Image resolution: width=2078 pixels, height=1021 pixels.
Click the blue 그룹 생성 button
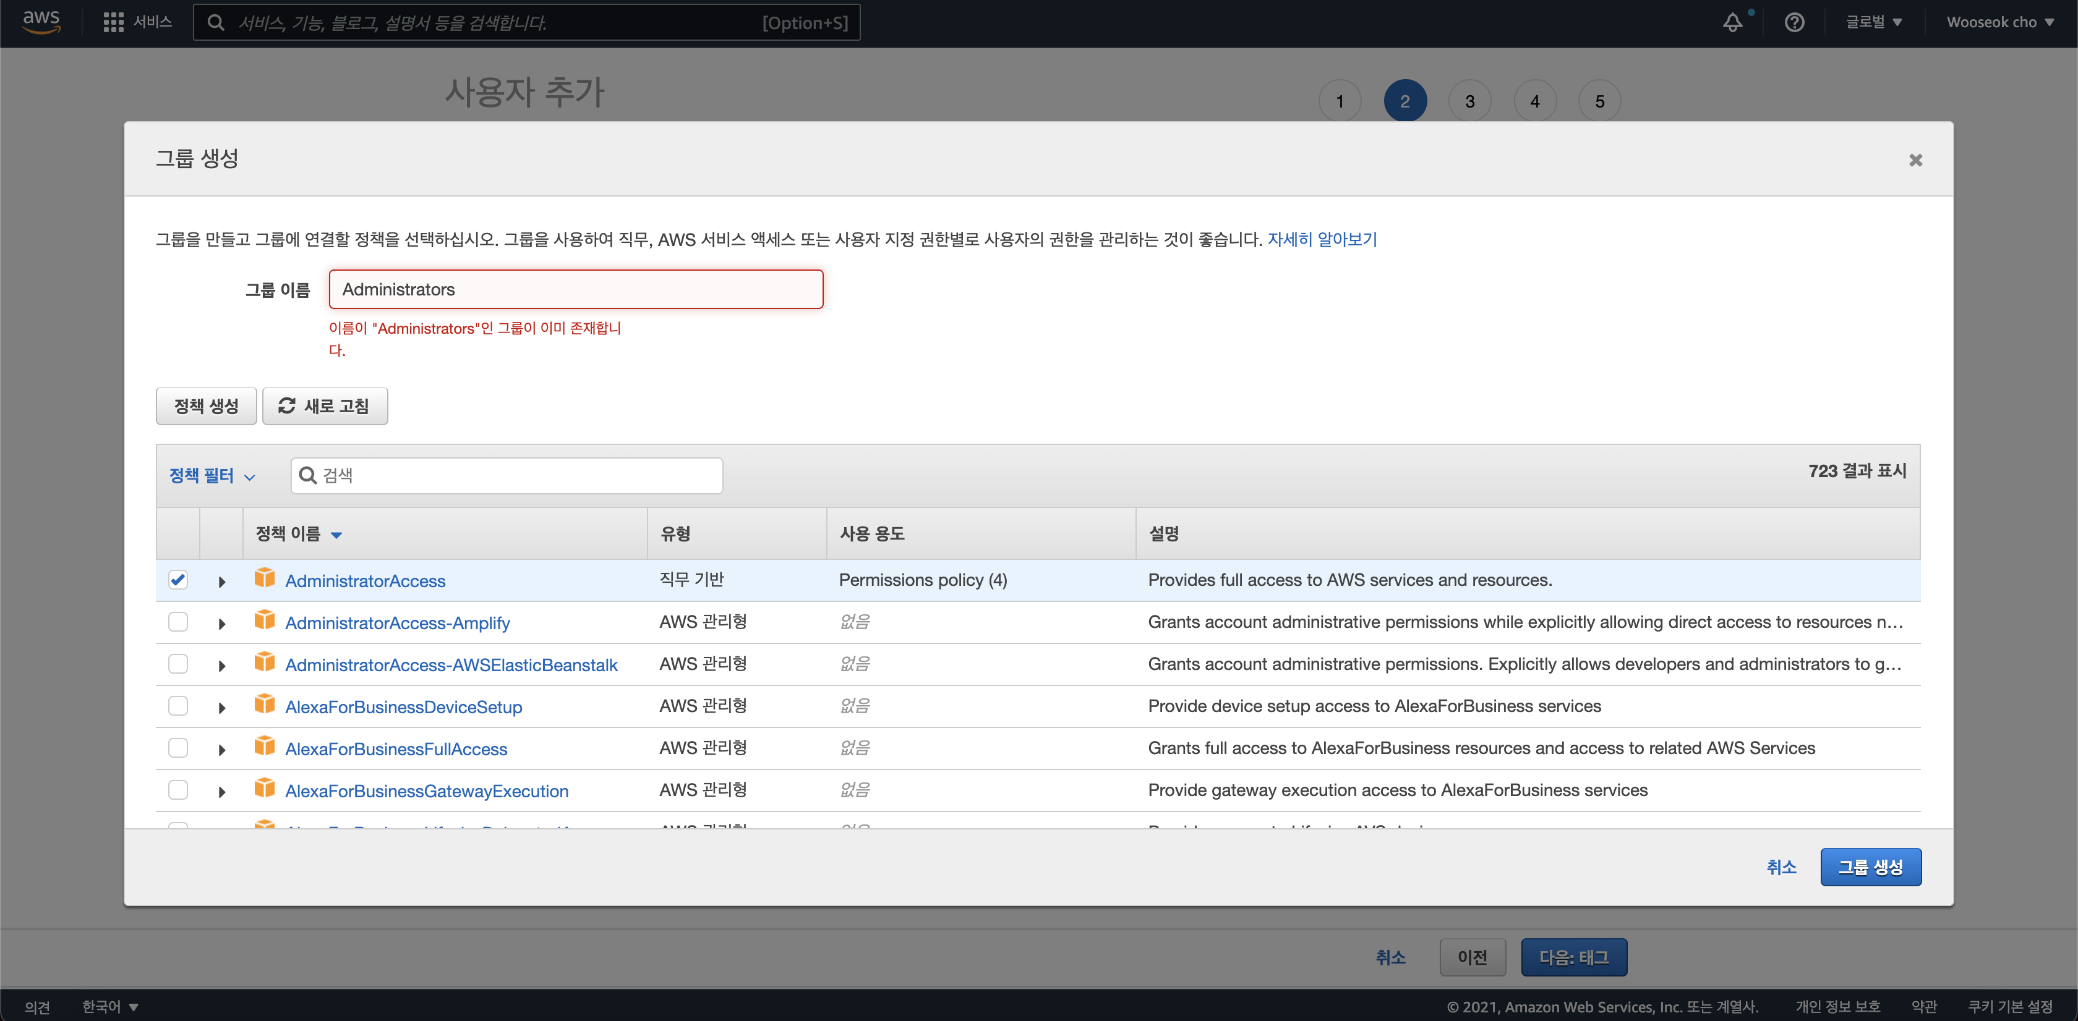click(x=1870, y=867)
